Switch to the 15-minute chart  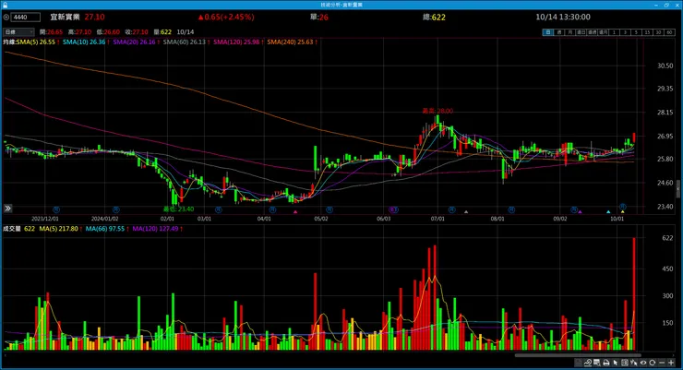(647, 32)
